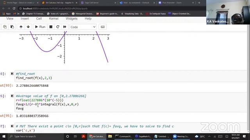
Task: Expand the system tray hidden icons chevron
Action: click(x=209, y=136)
